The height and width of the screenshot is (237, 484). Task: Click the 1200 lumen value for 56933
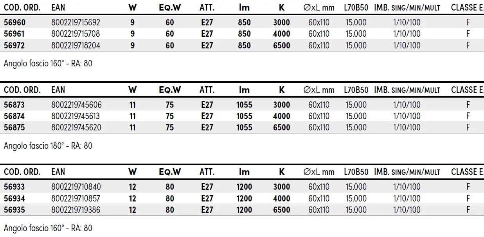244,187
